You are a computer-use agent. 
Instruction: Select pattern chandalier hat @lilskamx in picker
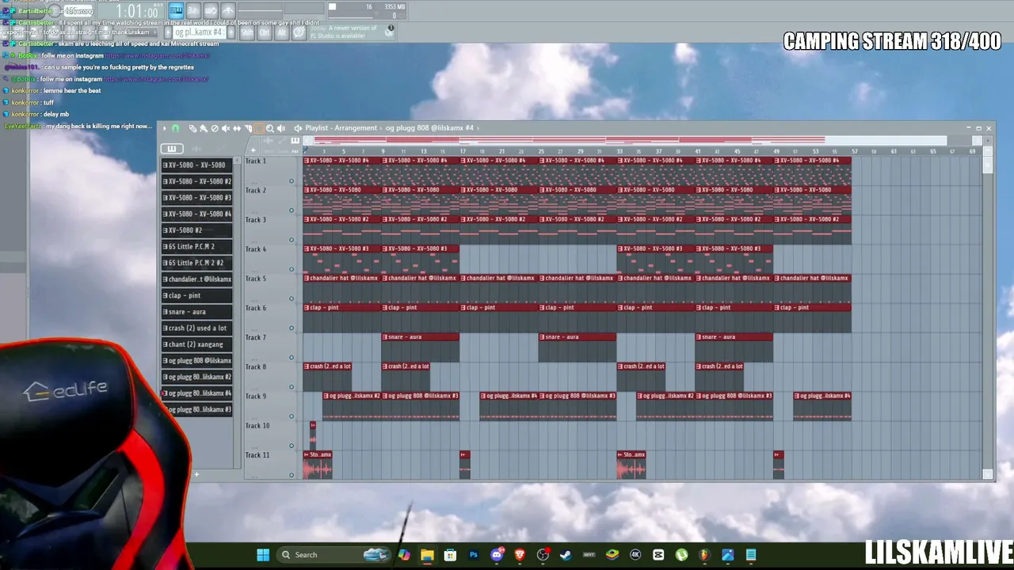[197, 279]
